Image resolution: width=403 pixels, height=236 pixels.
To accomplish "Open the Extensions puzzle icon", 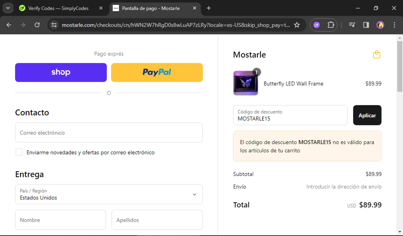I will (x=331, y=25).
